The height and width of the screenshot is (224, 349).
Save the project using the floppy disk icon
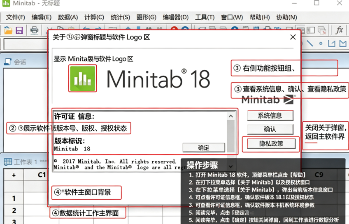19,30
